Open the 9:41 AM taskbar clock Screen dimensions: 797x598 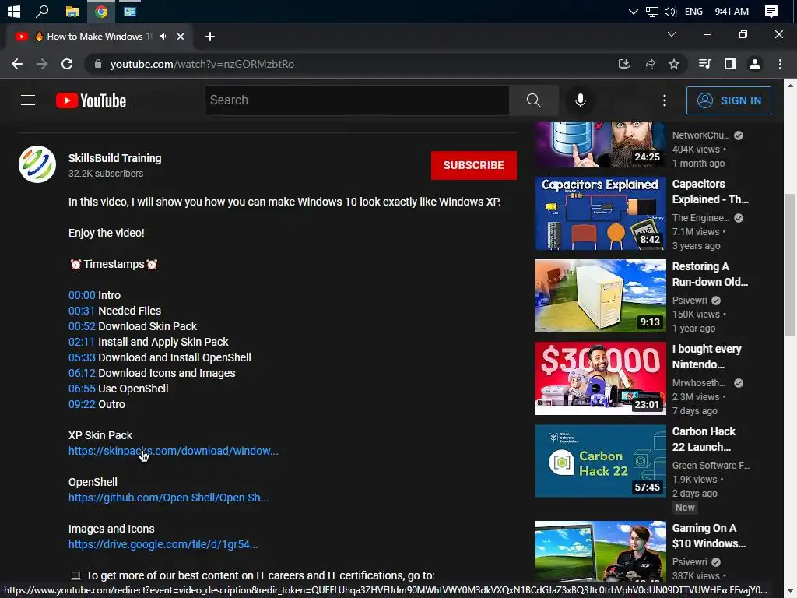pos(732,11)
